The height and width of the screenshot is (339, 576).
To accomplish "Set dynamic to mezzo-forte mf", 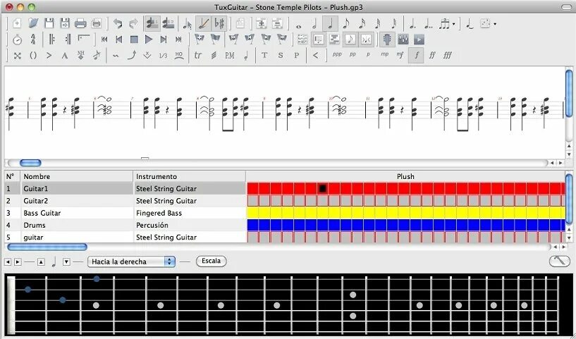I will pyautogui.click(x=400, y=55).
